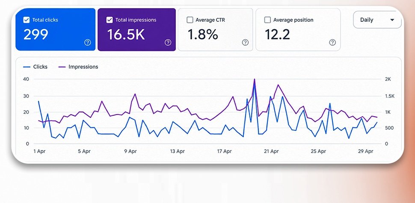Click the 13 Apr axis label
The image size is (415, 203).
(x=177, y=151)
